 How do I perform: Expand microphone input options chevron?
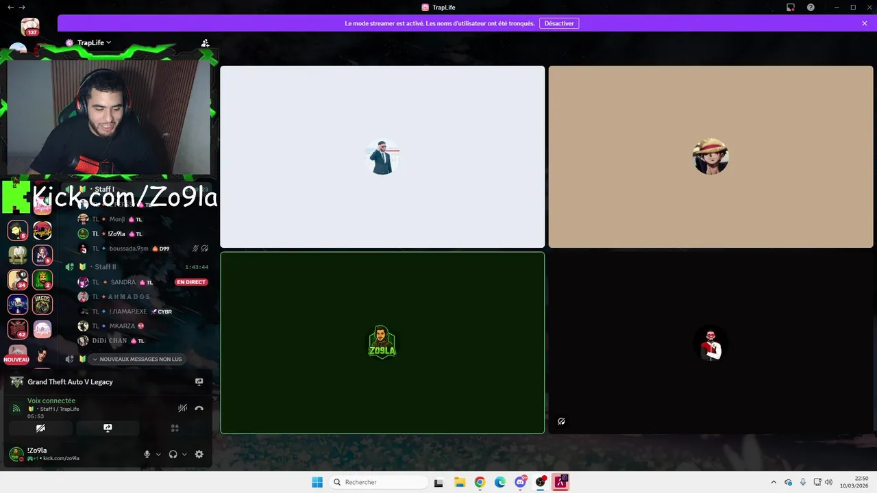pos(158,454)
